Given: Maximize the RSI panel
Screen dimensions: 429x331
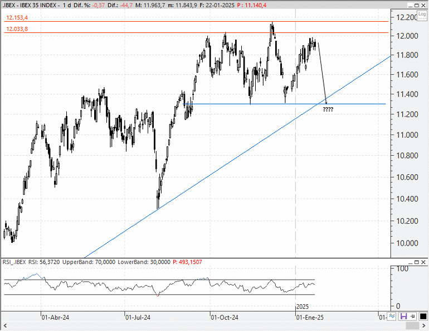Looking at the screenshot, I should (x=417, y=262).
